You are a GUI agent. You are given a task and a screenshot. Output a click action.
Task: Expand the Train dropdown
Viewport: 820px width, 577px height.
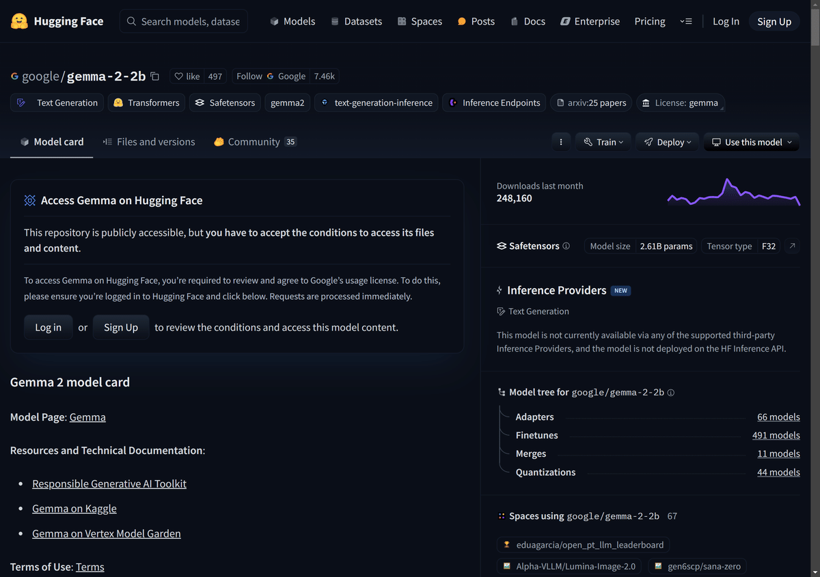pyautogui.click(x=604, y=142)
